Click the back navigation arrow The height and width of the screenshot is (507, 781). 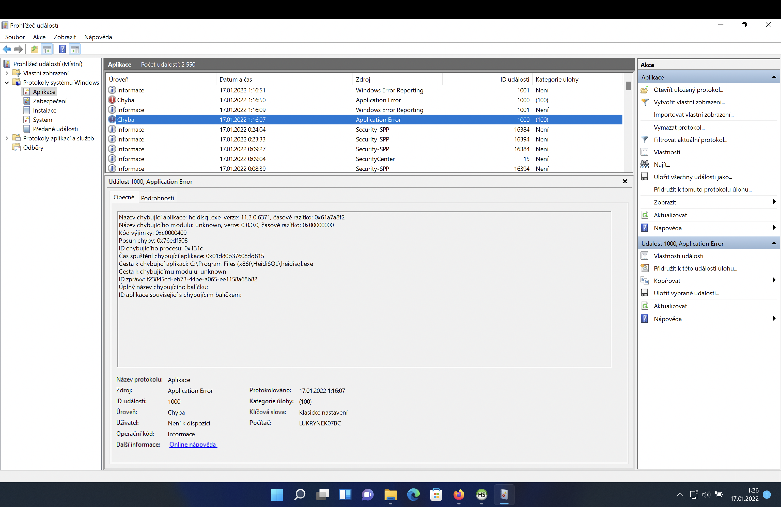click(7, 49)
